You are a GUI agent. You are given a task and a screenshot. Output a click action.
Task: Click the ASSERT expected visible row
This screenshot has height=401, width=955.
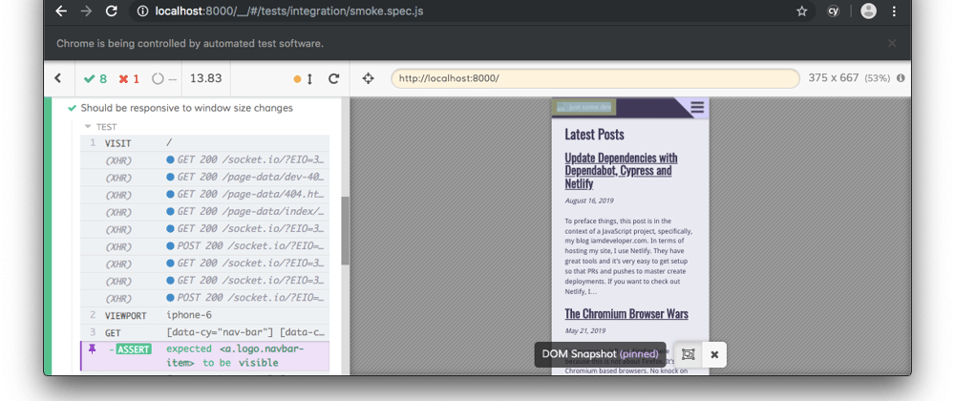pos(204,356)
